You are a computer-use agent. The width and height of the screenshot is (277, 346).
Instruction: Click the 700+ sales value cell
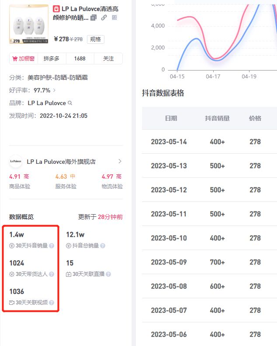pyautogui.click(x=217, y=262)
